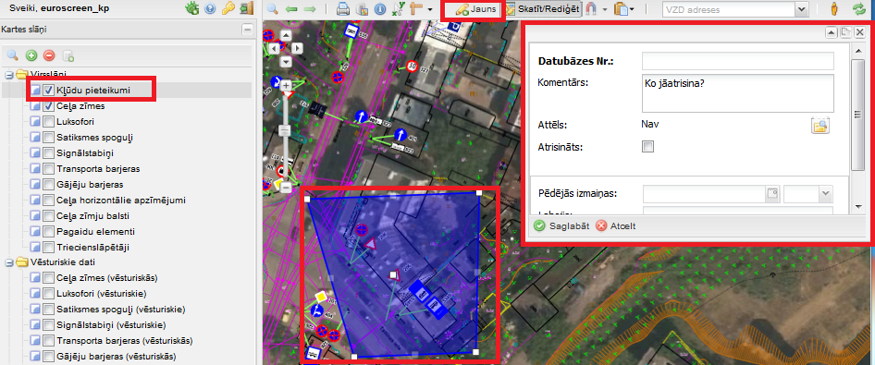
Task: Pan the map left arrow
Action: pyautogui.click(x=274, y=48)
